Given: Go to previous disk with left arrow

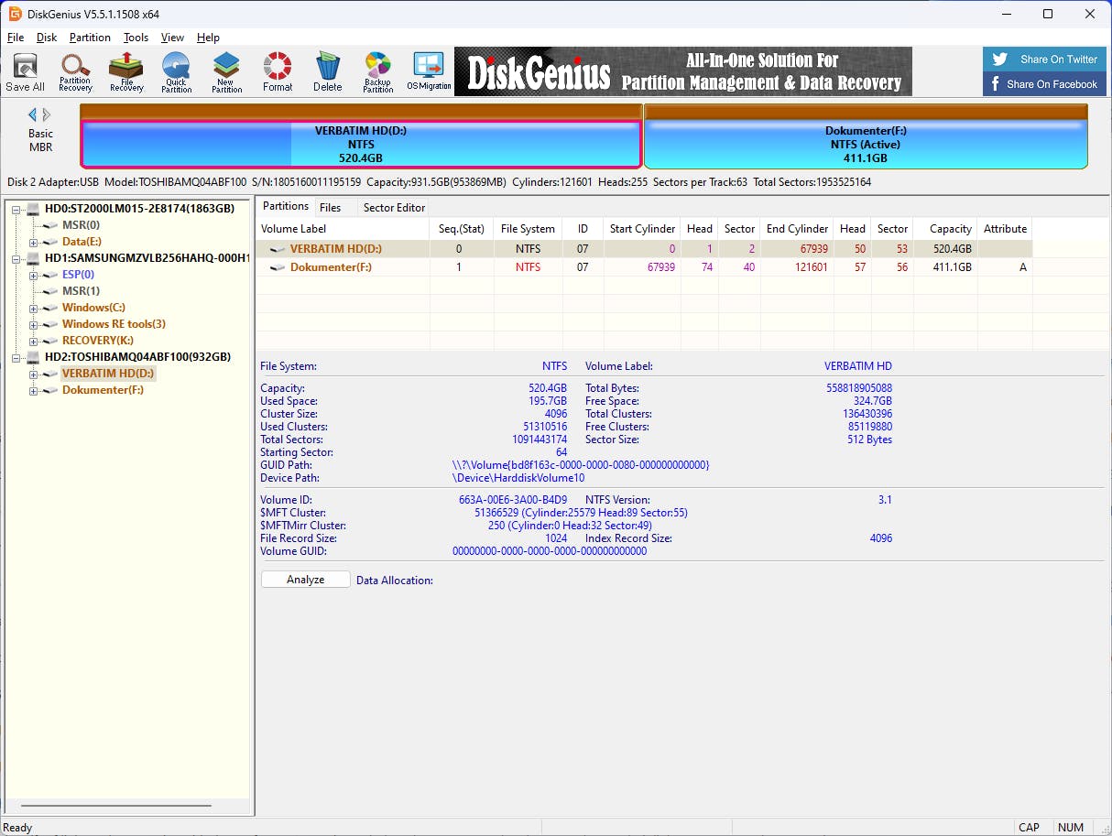Looking at the screenshot, I should [x=33, y=115].
